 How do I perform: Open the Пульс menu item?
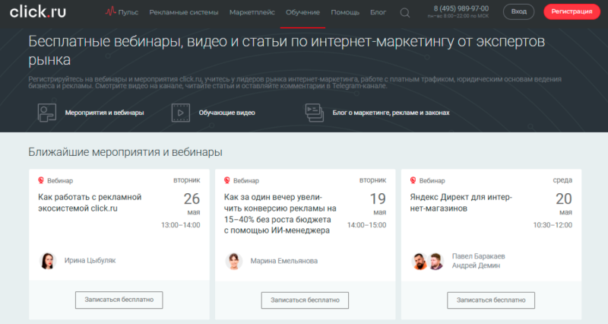tap(128, 12)
